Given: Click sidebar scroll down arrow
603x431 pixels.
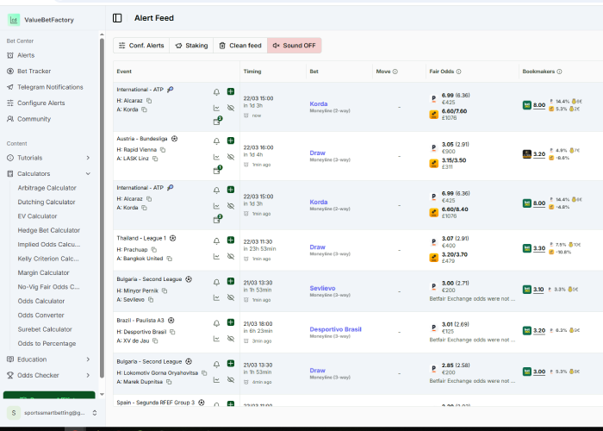Looking at the screenshot, I should pos(102,395).
